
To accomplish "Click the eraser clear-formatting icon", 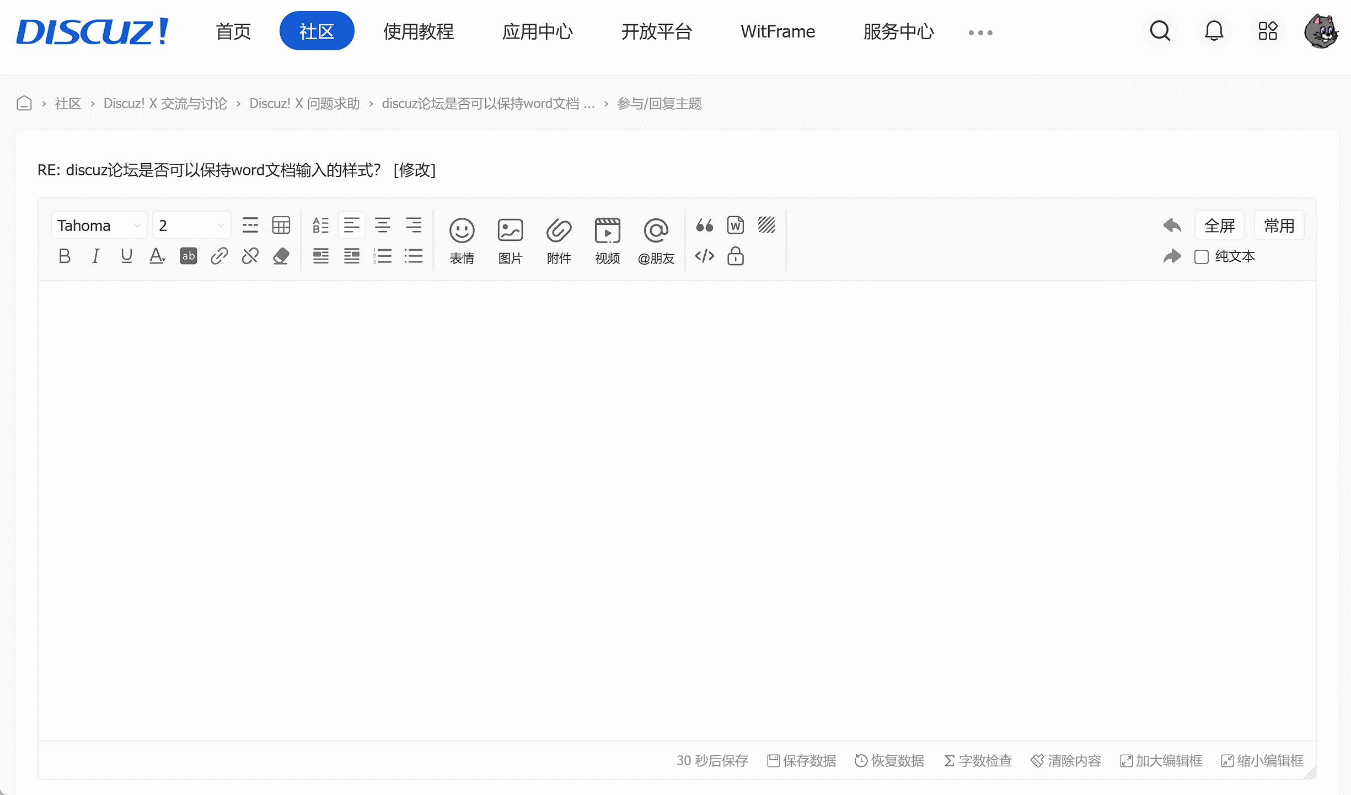I will pos(281,256).
